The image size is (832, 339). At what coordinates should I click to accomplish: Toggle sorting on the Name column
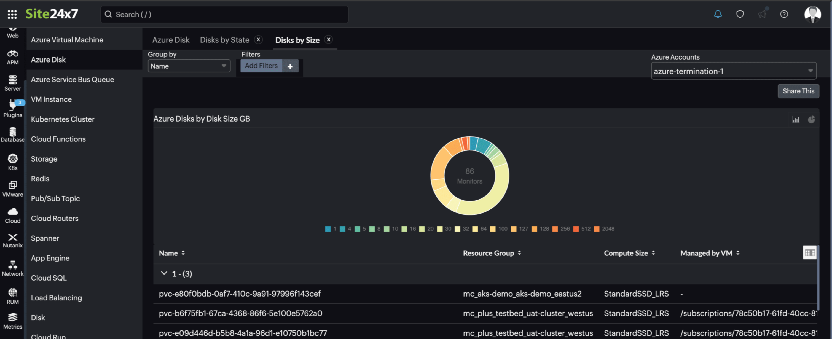pyautogui.click(x=183, y=253)
